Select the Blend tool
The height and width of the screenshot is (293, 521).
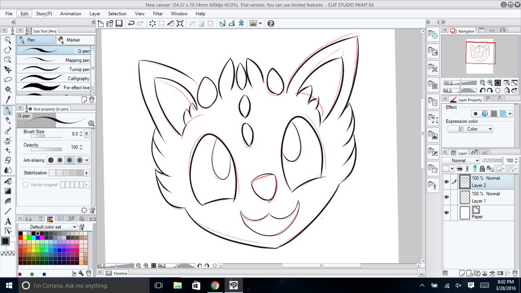[x=7, y=171]
